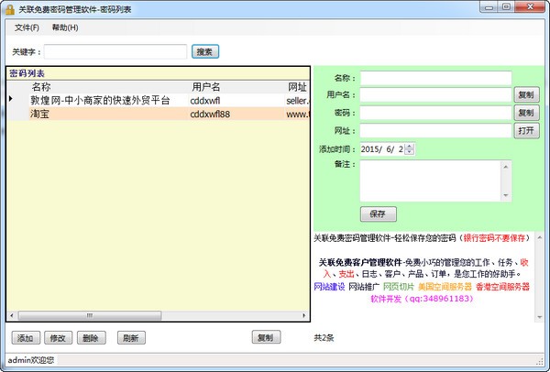Screen dimensions: 550x372
Task: Click the 名称 input field in the form
Action: (x=435, y=78)
